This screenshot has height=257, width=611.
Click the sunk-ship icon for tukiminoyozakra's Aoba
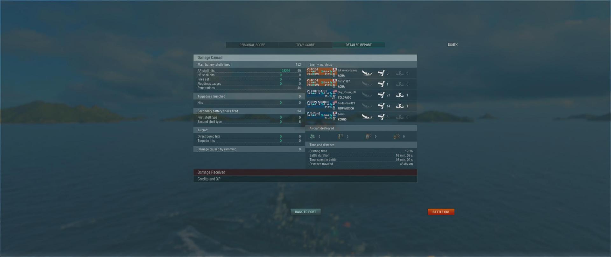[367, 73]
